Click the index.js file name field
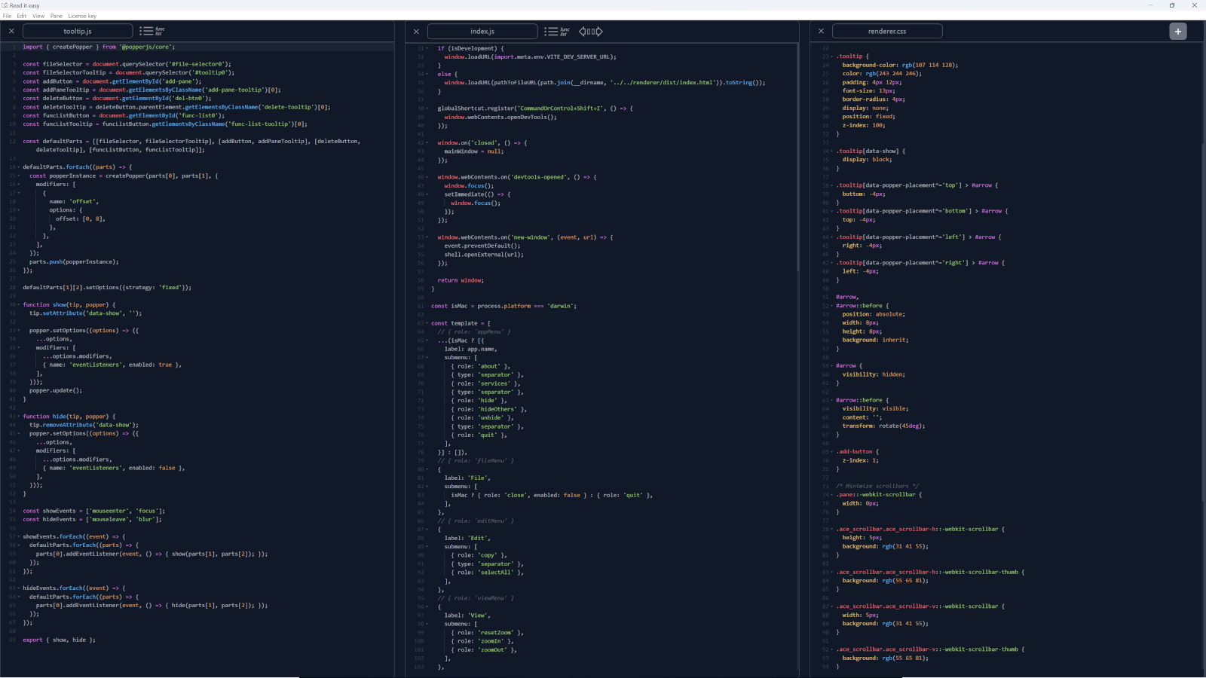The height and width of the screenshot is (678, 1206). (x=482, y=31)
